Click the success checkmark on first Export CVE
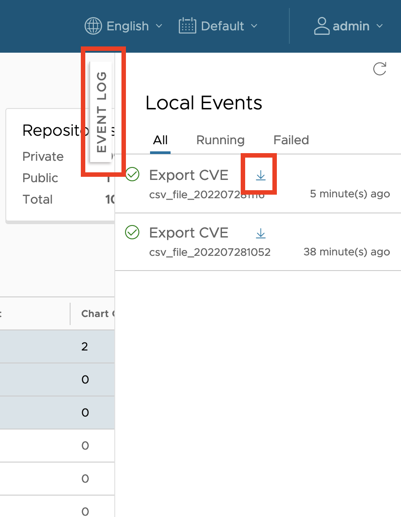Viewport: 401px width, 517px height. point(132,175)
